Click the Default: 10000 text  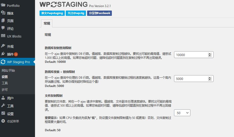click(x=55, y=62)
